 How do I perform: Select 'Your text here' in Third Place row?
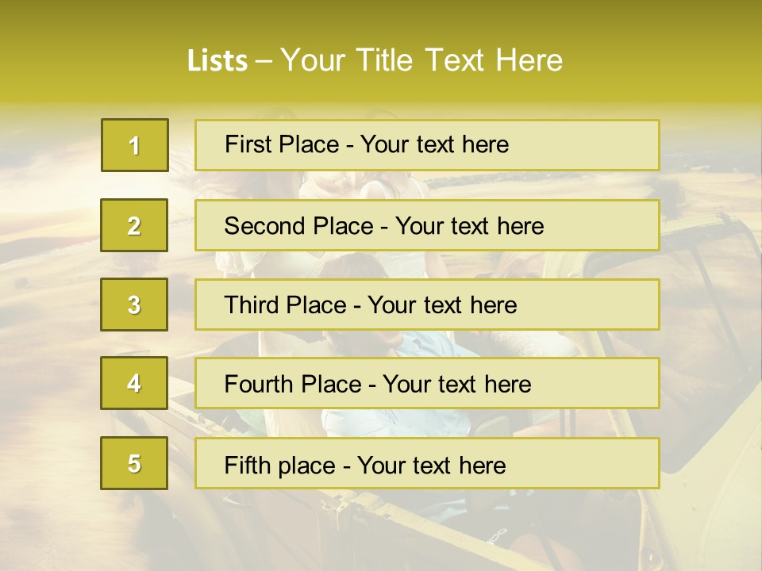point(442,305)
